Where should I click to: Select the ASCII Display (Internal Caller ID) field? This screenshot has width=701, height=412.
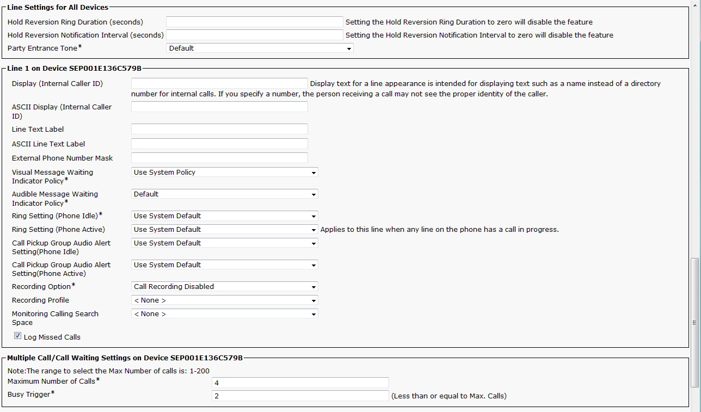219,107
